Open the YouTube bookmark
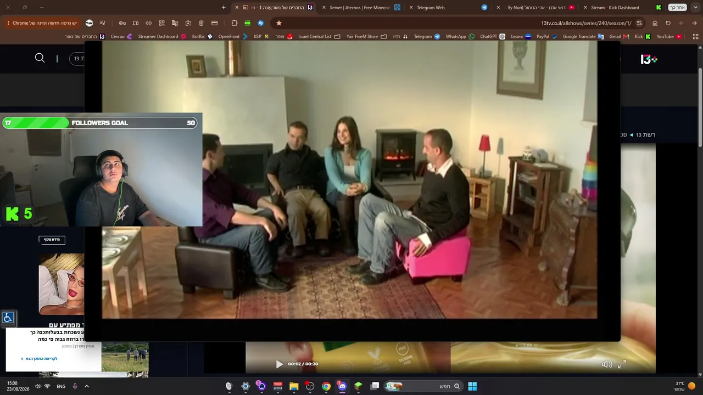The width and height of the screenshot is (703, 395). (x=669, y=37)
